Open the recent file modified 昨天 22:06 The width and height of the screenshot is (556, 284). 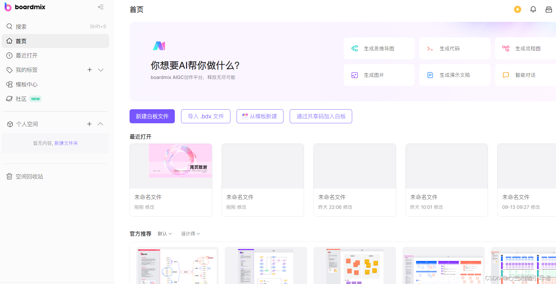tap(355, 180)
